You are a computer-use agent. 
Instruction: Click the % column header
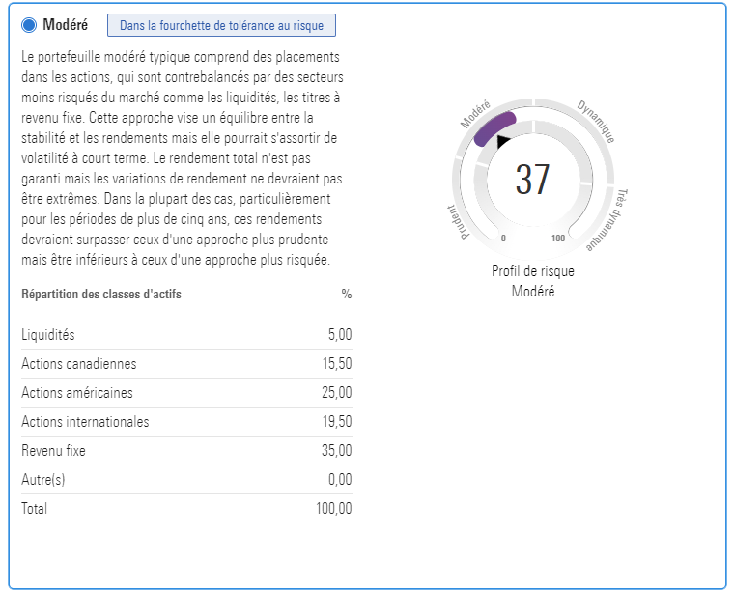[x=346, y=295]
